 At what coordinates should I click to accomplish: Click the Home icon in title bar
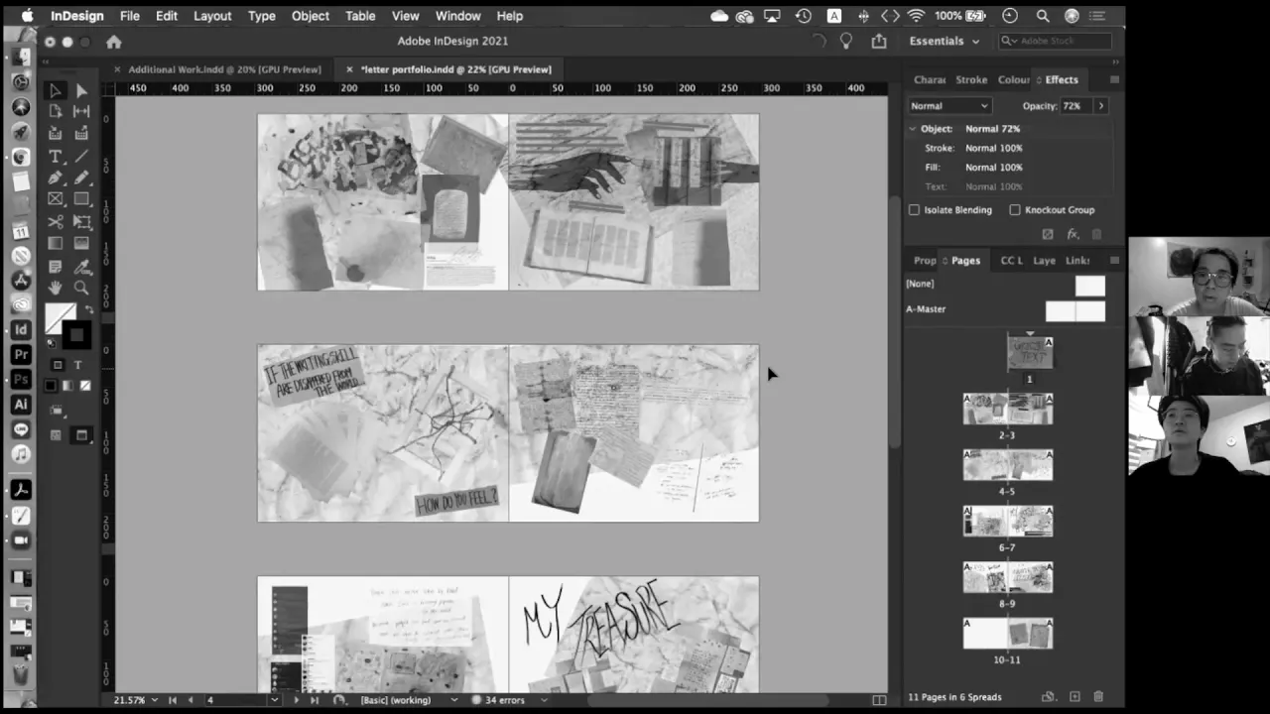click(113, 42)
